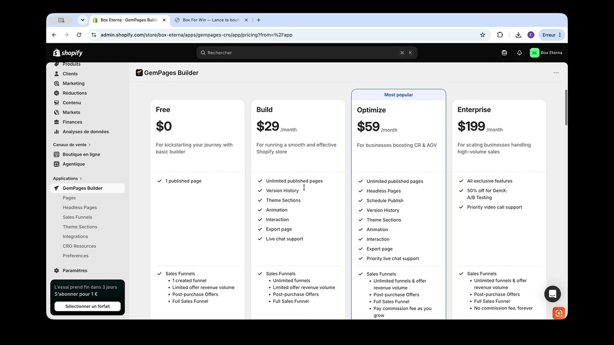Click Full Sales Funnel in Enterprise plan
The image size is (614, 345).
pyautogui.click(x=492, y=301)
